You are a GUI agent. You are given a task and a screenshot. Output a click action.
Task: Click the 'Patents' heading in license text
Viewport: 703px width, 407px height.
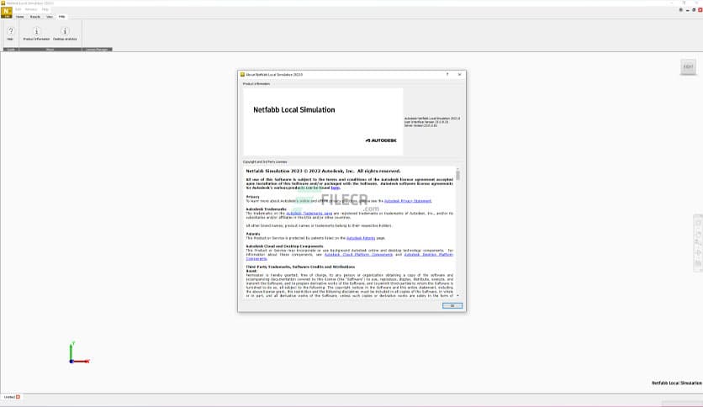point(253,234)
